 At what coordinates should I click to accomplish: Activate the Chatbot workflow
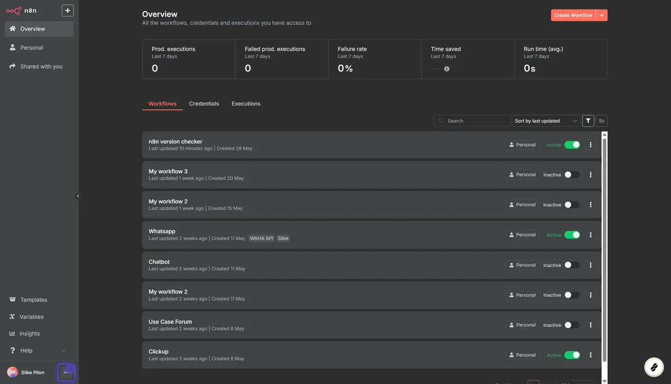tap(572, 265)
